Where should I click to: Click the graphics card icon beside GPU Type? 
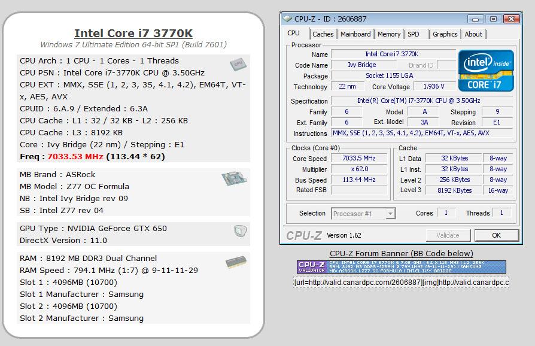click(x=240, y=231)
